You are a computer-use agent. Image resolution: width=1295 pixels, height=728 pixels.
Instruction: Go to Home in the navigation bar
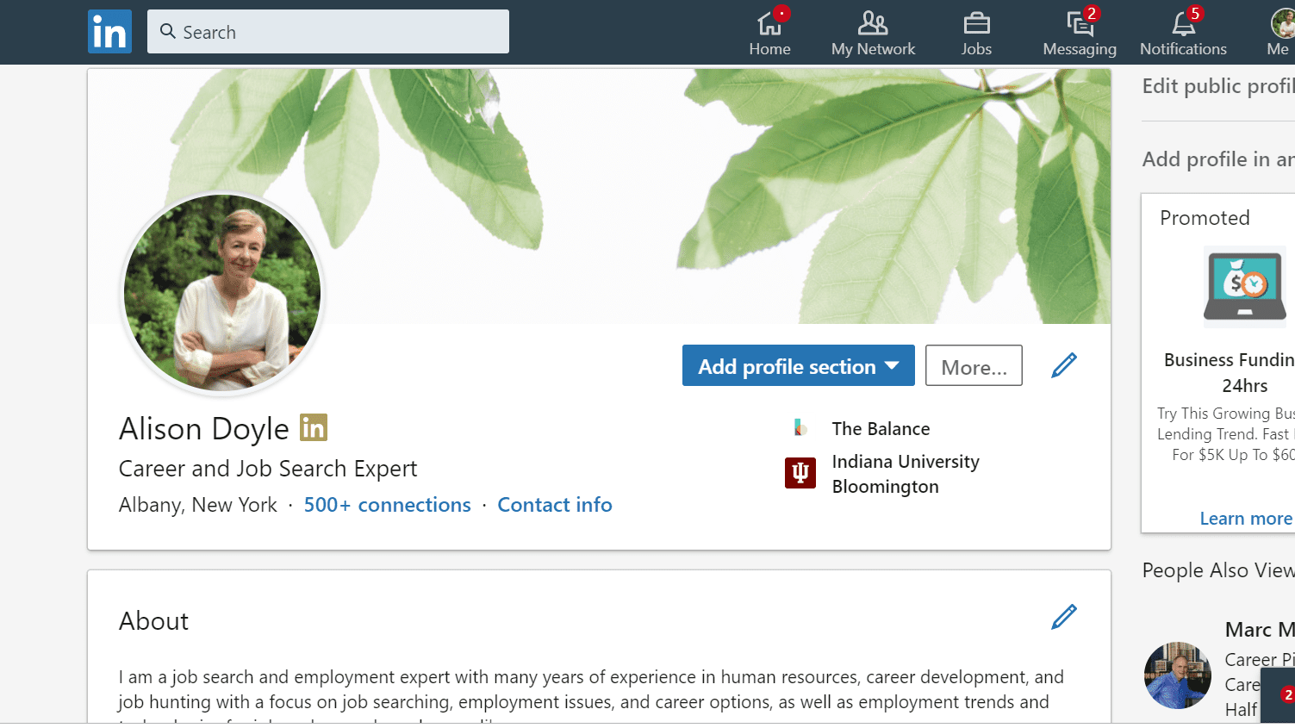tap(769, 33)
